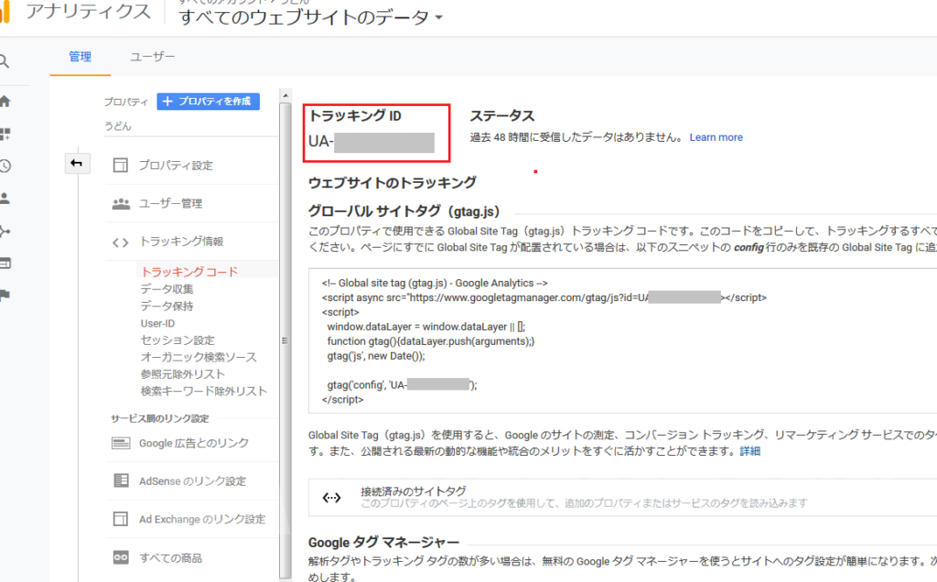The image size is (937, 582).
Task: Click the gtag('js', new Date()); code line
Action: pyautogui.click(x=376, y=356)
